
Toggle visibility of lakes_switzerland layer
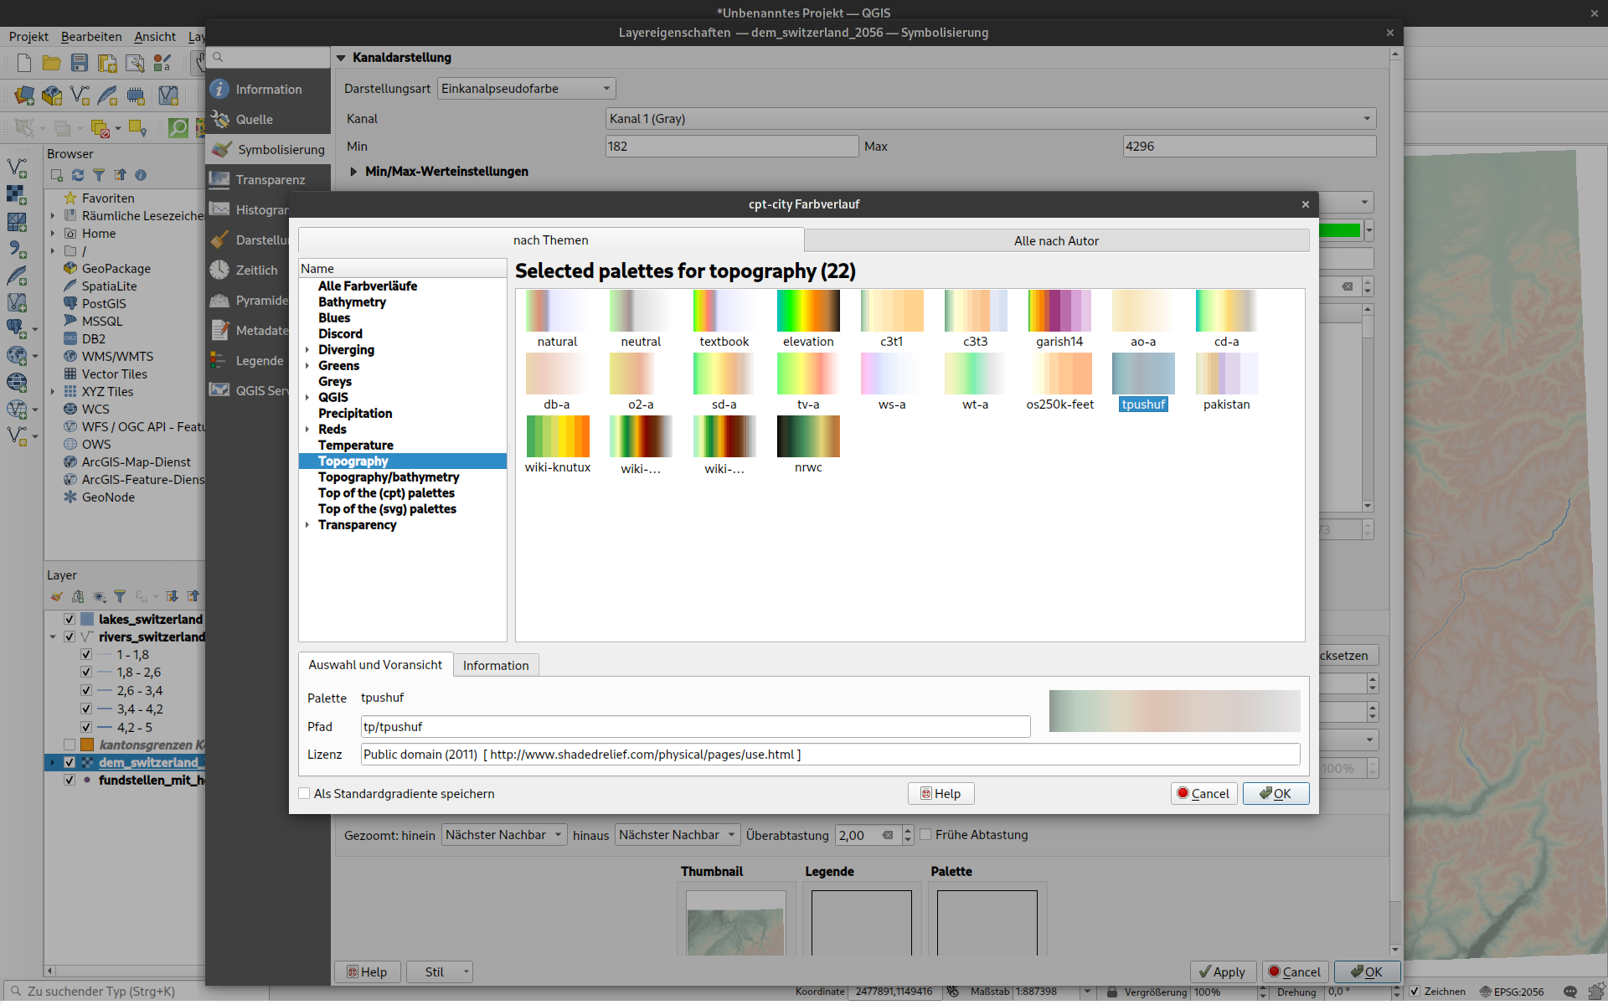pos(70,620)
